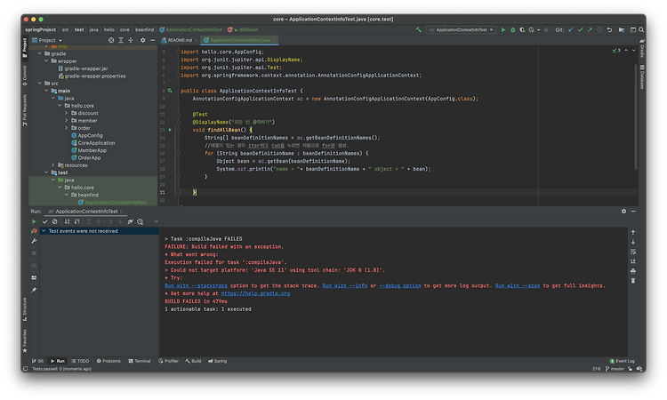Expand the resources folder
Screen dimensions: 667x400
[53, 165]
